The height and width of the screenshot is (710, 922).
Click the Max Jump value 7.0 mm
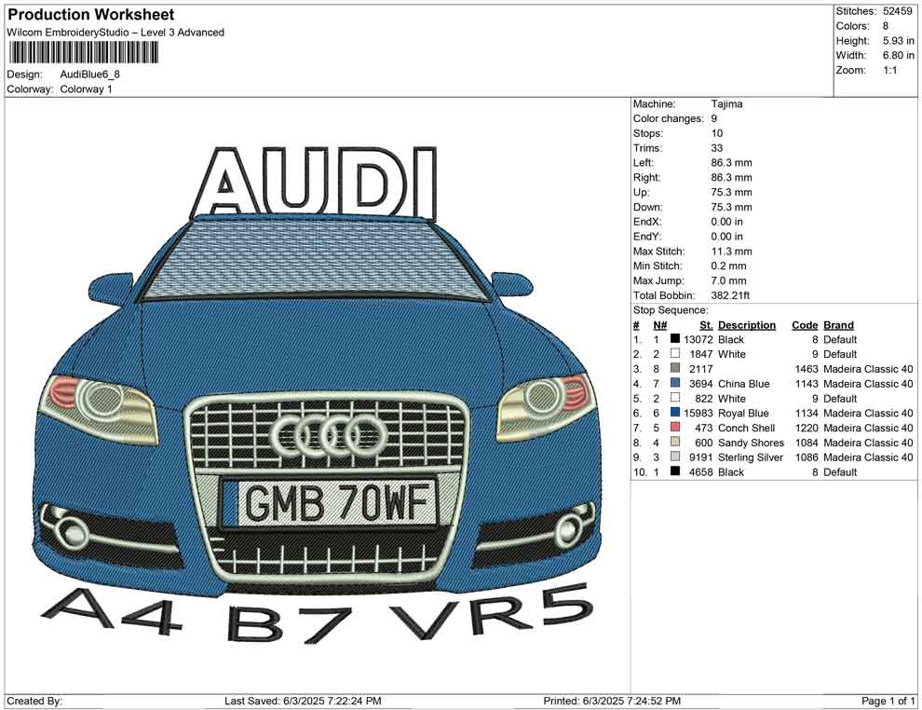[x=728, y=280]
